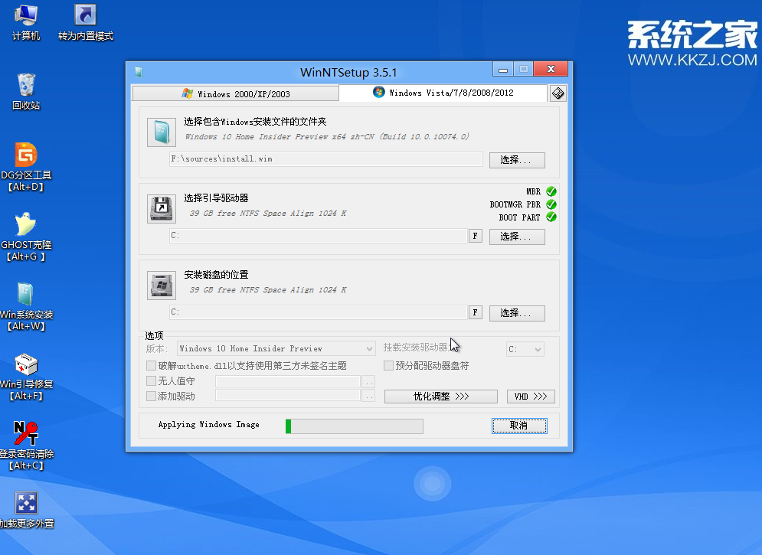Click the browse button for 添加驱动
The width and height of the screenshot is (762, 555).
click(x=369, y=396)
